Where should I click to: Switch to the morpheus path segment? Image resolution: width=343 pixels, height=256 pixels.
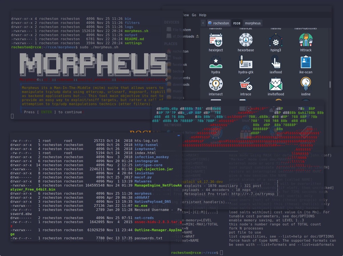[253, 23]
